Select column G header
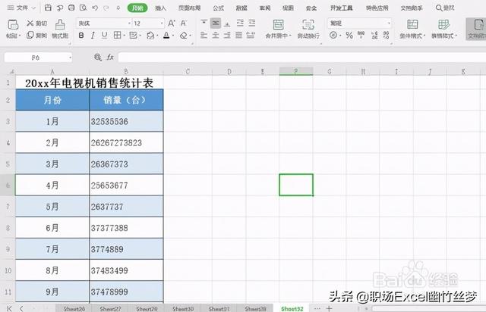 330,71
